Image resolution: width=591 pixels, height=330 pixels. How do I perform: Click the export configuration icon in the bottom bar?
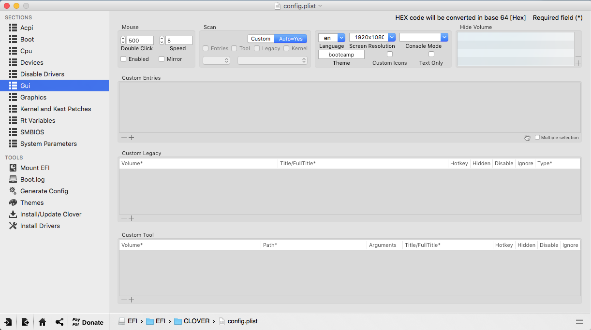[25, 322]
